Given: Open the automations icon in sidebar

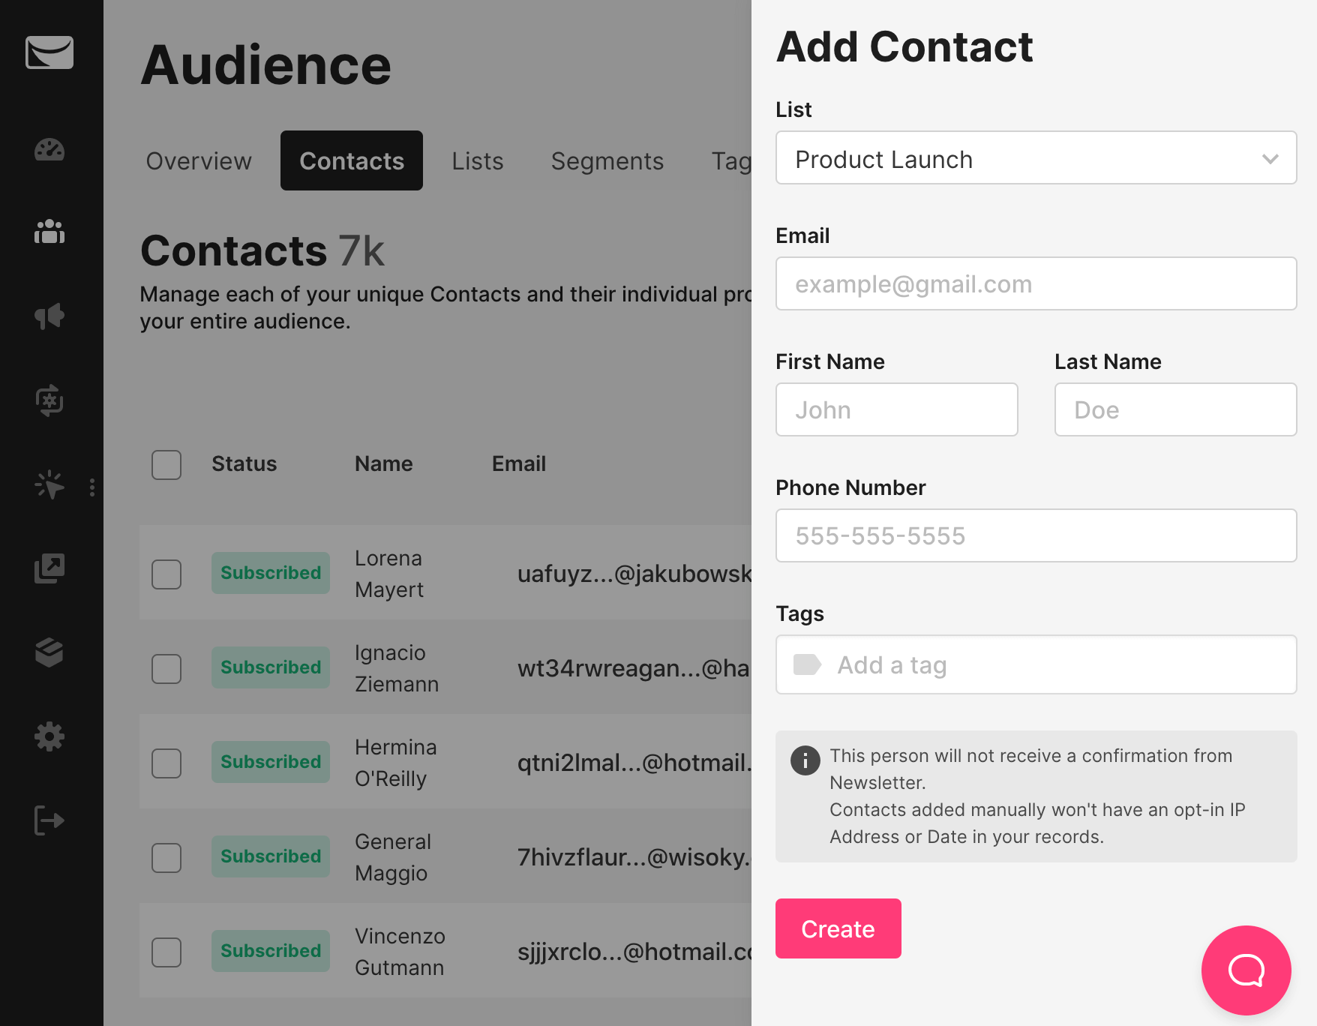Looking at the screenshot, I should [49, 400].
